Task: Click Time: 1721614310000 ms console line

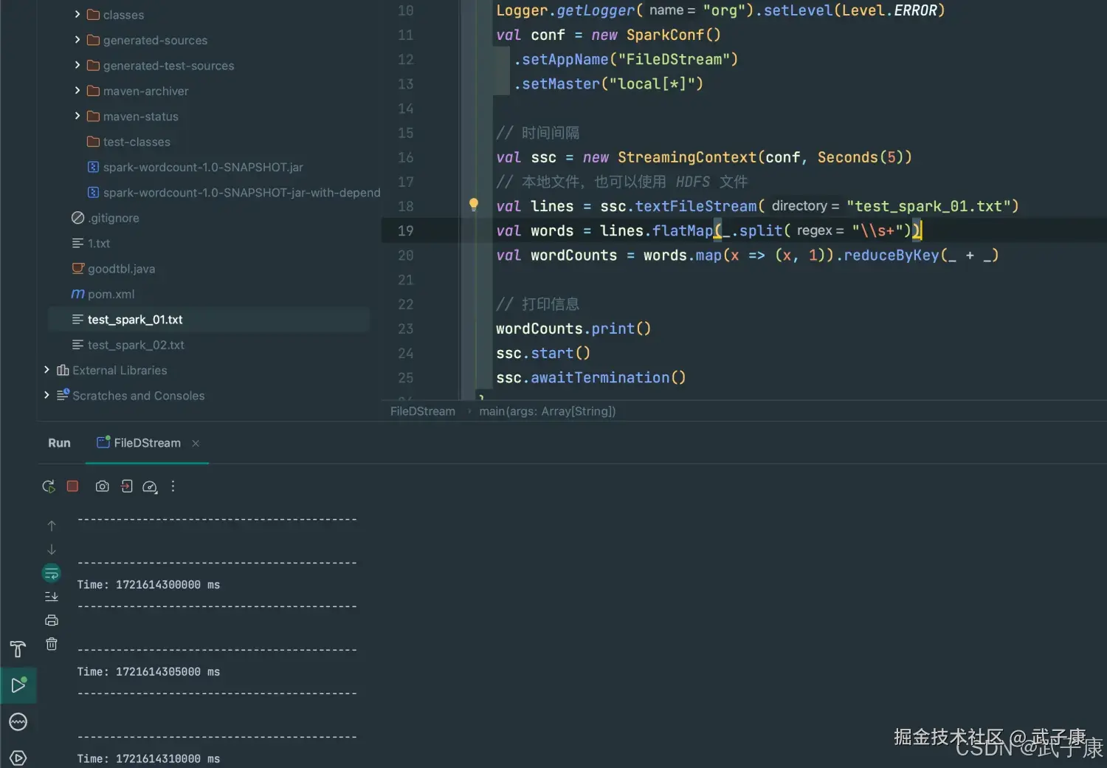Action: [x=148, y=759]
